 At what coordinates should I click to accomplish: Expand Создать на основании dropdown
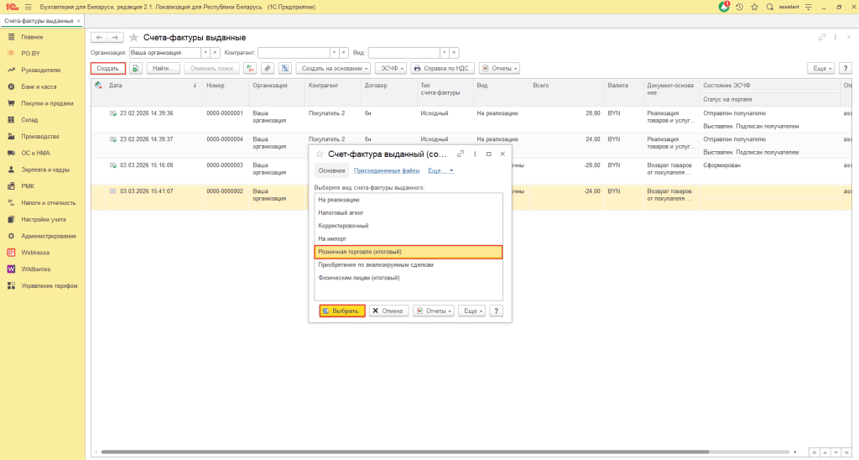tap(333, 68)
